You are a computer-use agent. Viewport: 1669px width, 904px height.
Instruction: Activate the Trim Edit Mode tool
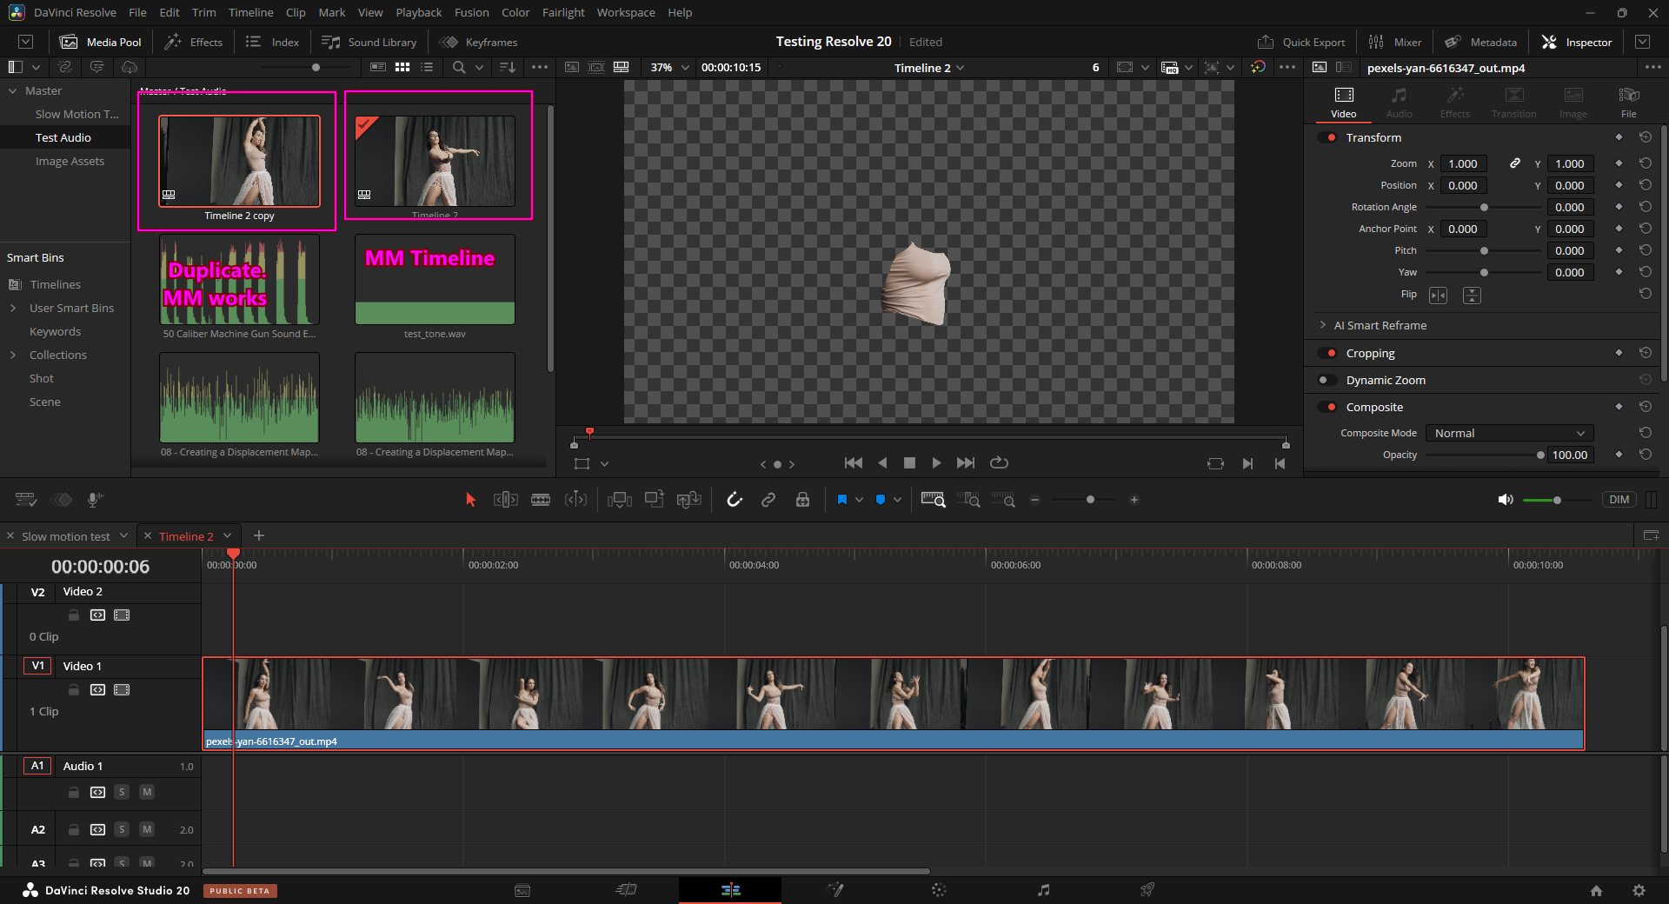tap(506, 500)
